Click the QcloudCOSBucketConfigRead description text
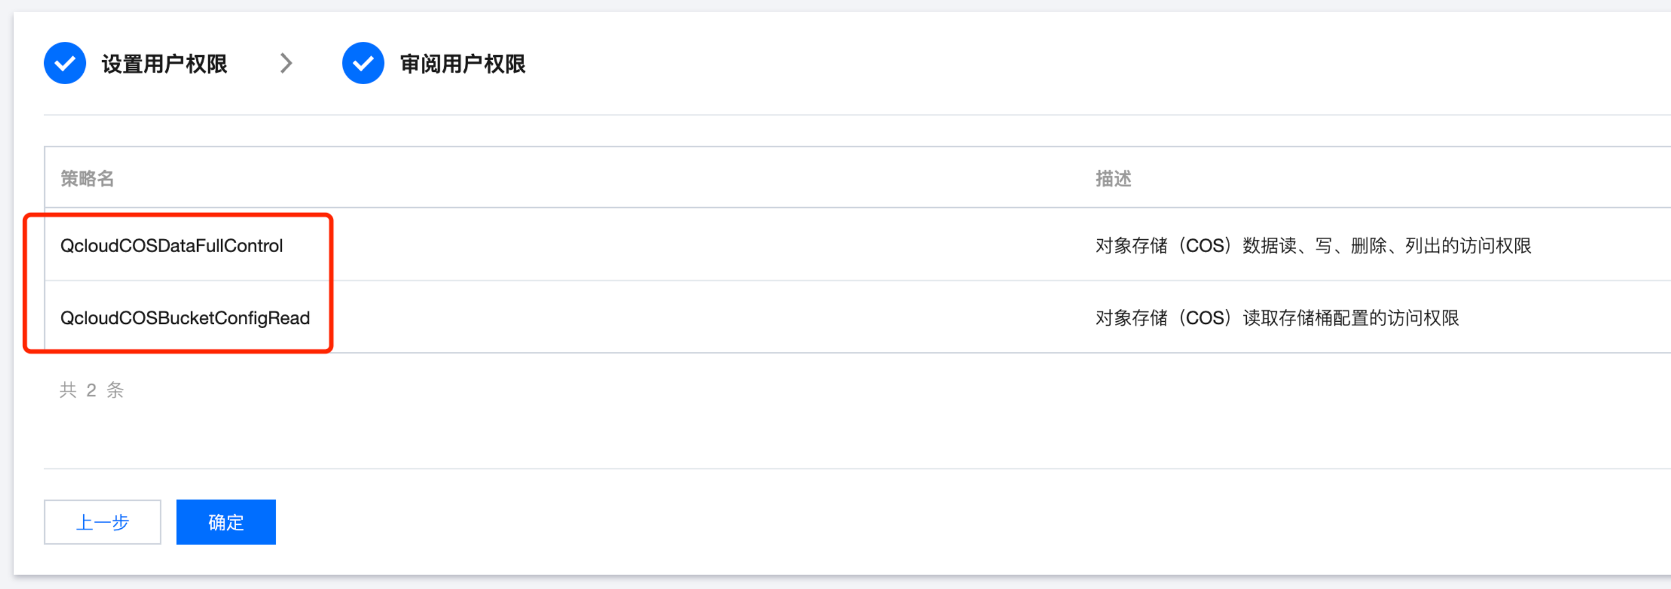The height and width of the screenshot is (589, 1671). pyautogui.click(x=1276, y=318)
